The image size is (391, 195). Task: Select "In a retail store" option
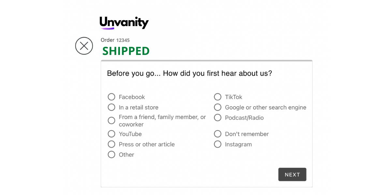click(x=111, y=107)
